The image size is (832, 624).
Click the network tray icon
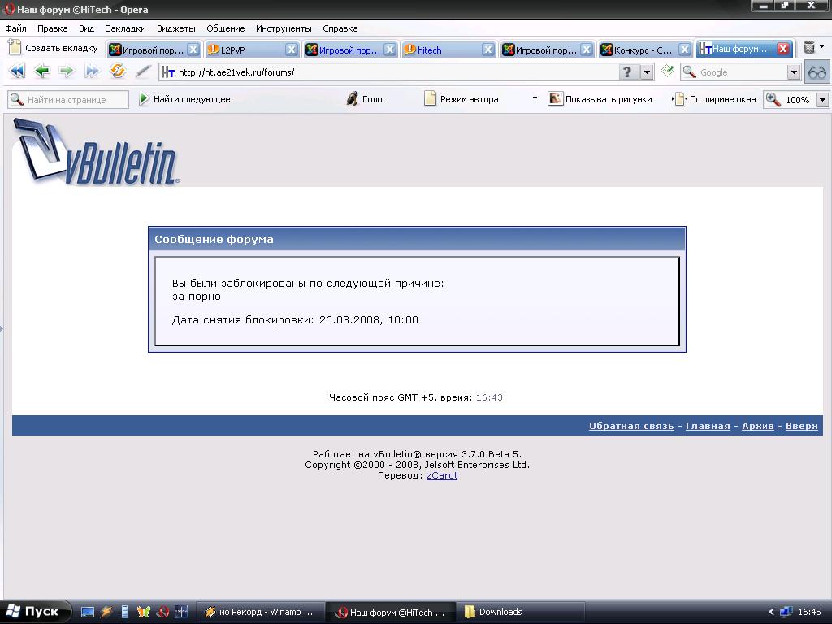786,612
